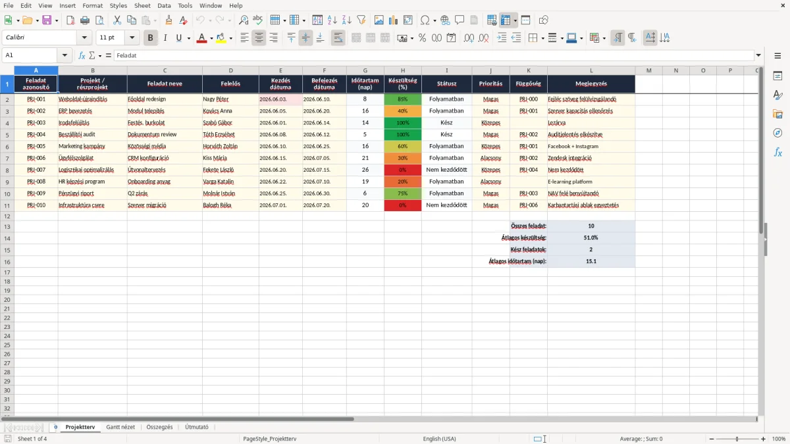Click Insert Comment speech bubble icon
Viewport: 790px width, 444px height.
[460, 20]
